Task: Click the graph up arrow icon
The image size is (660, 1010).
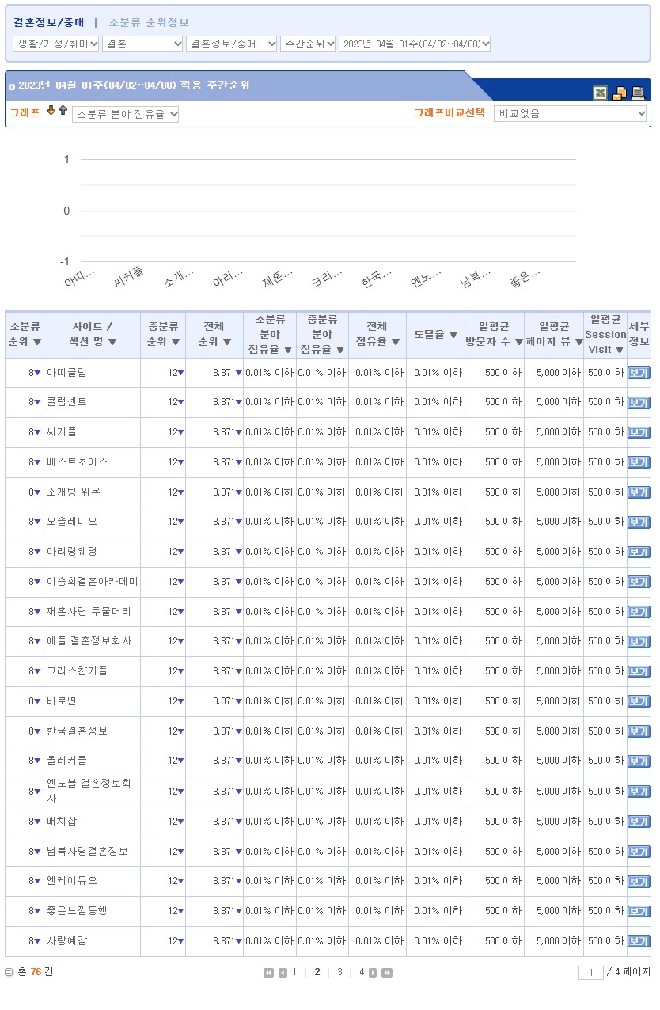Action: pyautogui.click(x=63, y=111)
